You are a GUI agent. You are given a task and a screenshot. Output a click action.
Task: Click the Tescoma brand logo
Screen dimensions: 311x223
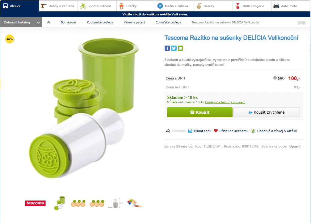pyautogui.click(x=35, y=203)
